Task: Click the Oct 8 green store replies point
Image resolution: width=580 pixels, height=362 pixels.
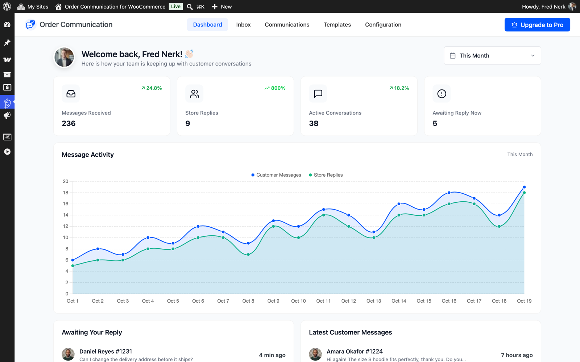Action: click(x=248, y=254)
